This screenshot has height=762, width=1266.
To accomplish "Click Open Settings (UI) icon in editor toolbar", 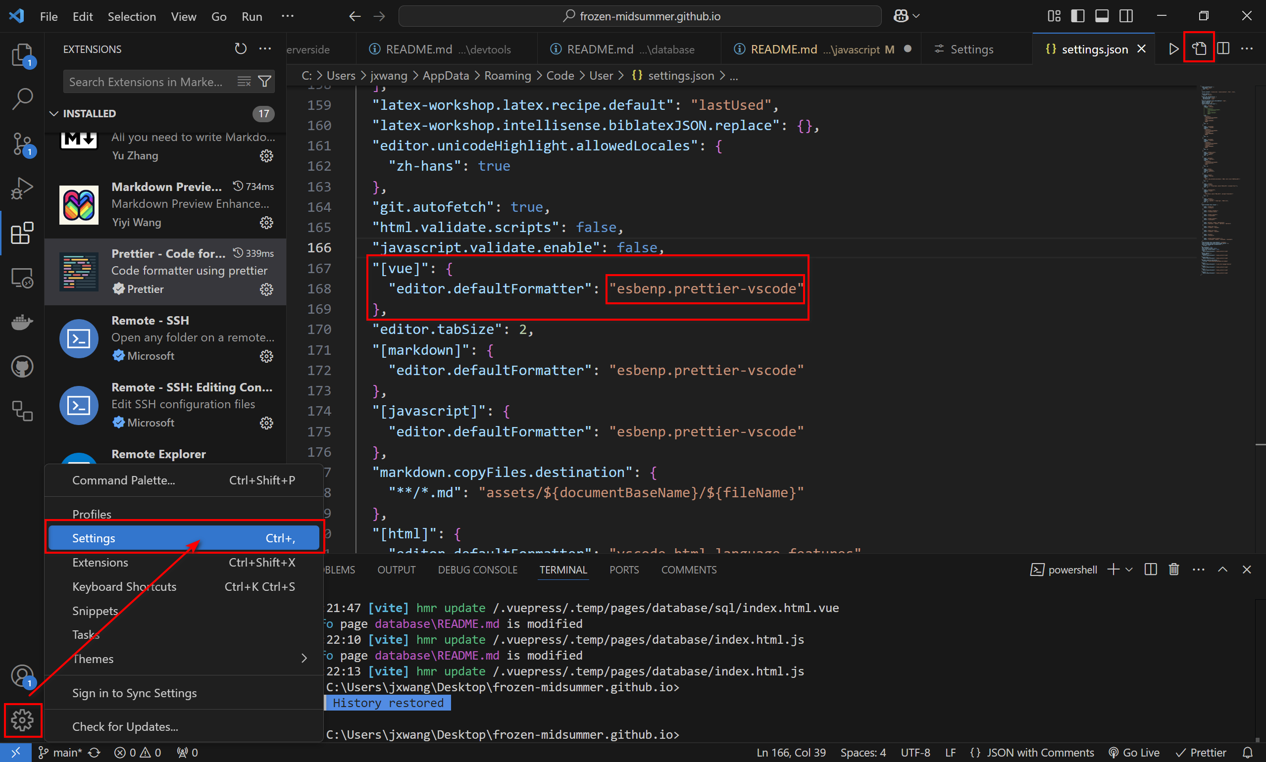I will [1199, 49].
